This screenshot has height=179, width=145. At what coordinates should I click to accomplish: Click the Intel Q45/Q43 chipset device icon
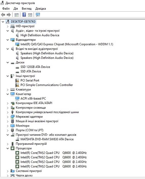[x=17, y=44]
